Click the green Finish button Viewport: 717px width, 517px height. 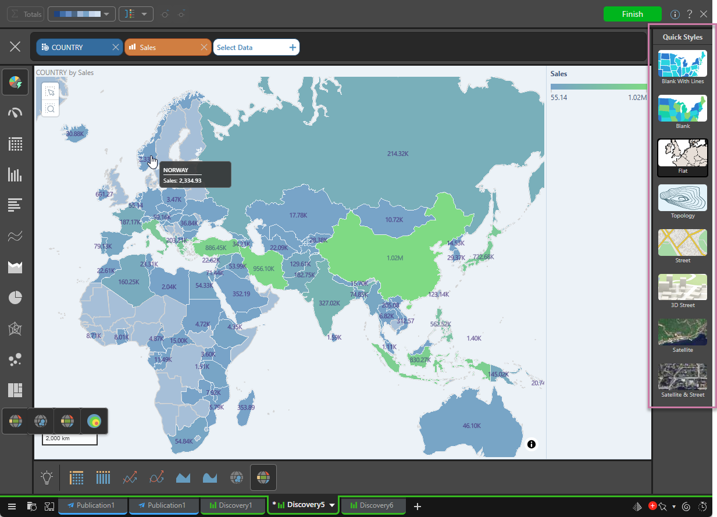[632, 14]
